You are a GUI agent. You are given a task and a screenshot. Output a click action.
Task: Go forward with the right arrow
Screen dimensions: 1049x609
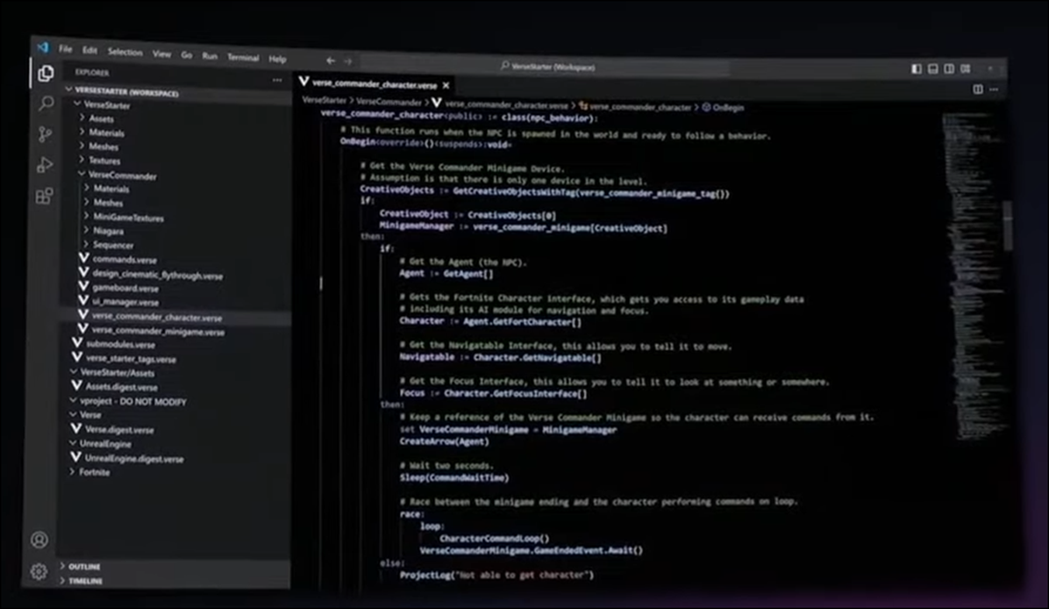coord(348,61)
